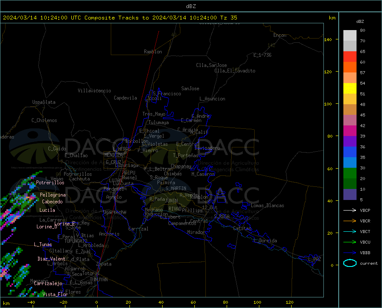Click the Carrizal map label
Screen dimensions: 382x308
point(138,229)
